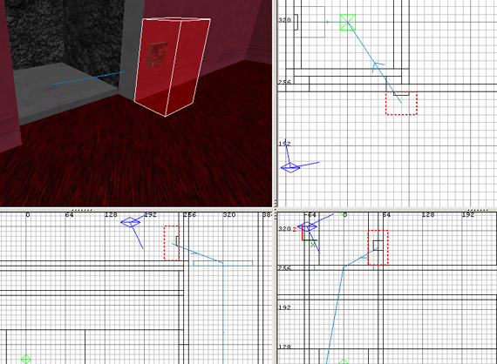This screenshot has width=497, height=364.
Task: Select the light blue rectangle outline
Action: 223,263
